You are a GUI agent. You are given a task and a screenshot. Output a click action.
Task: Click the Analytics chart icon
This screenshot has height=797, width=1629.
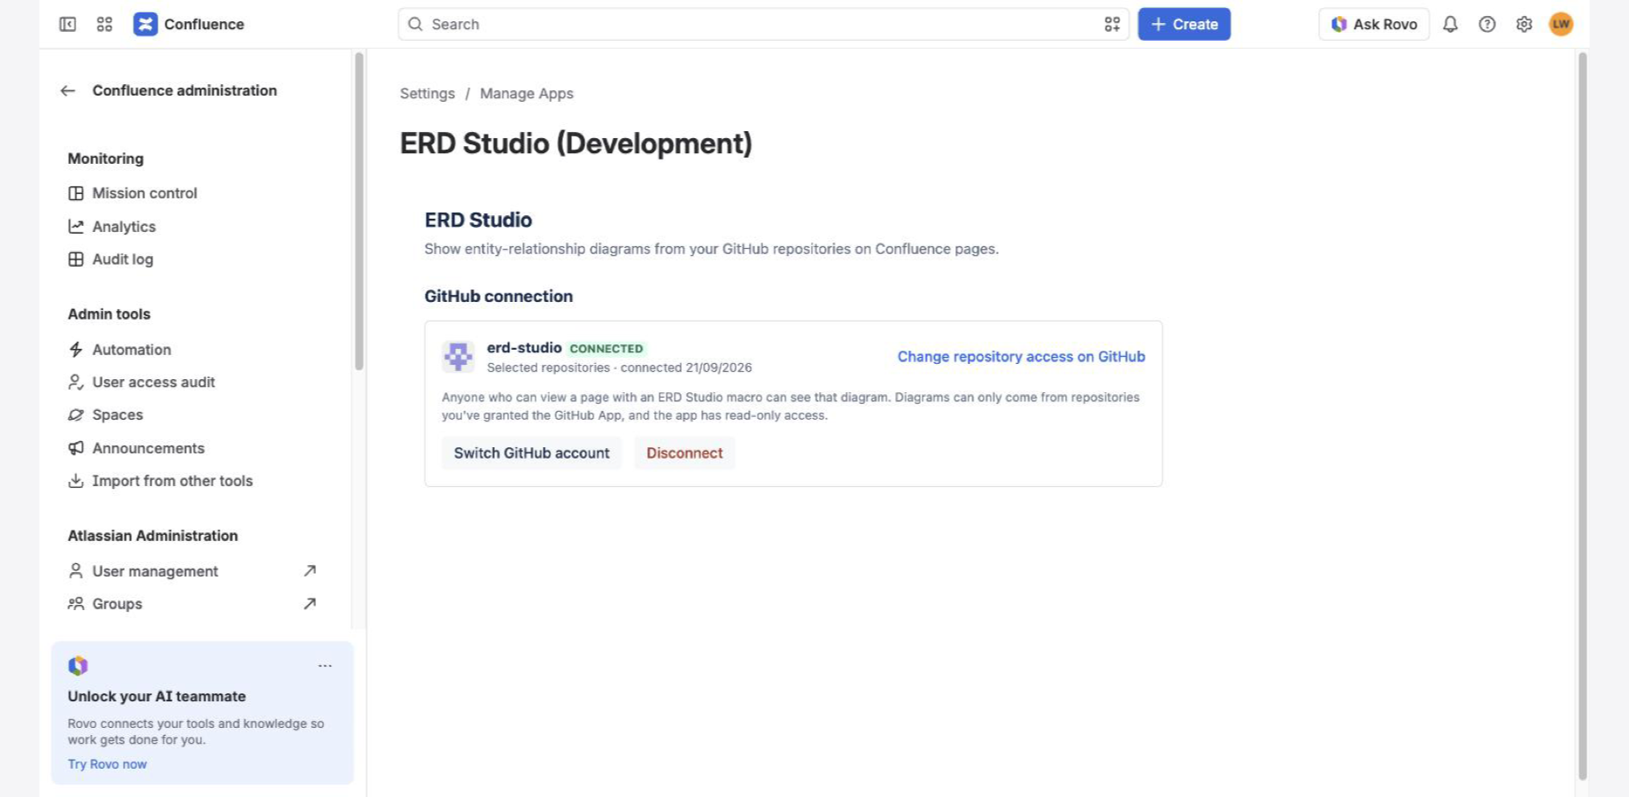pos(76,227)
